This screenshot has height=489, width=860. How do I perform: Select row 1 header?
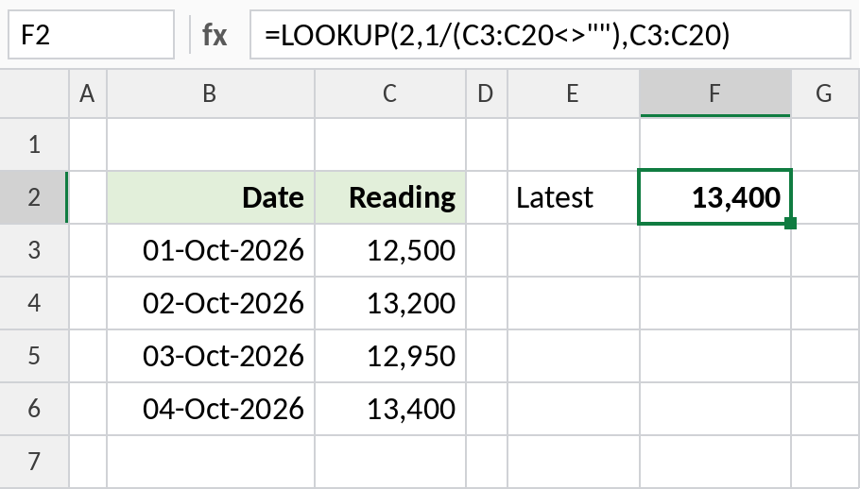(x=34, y=144)
